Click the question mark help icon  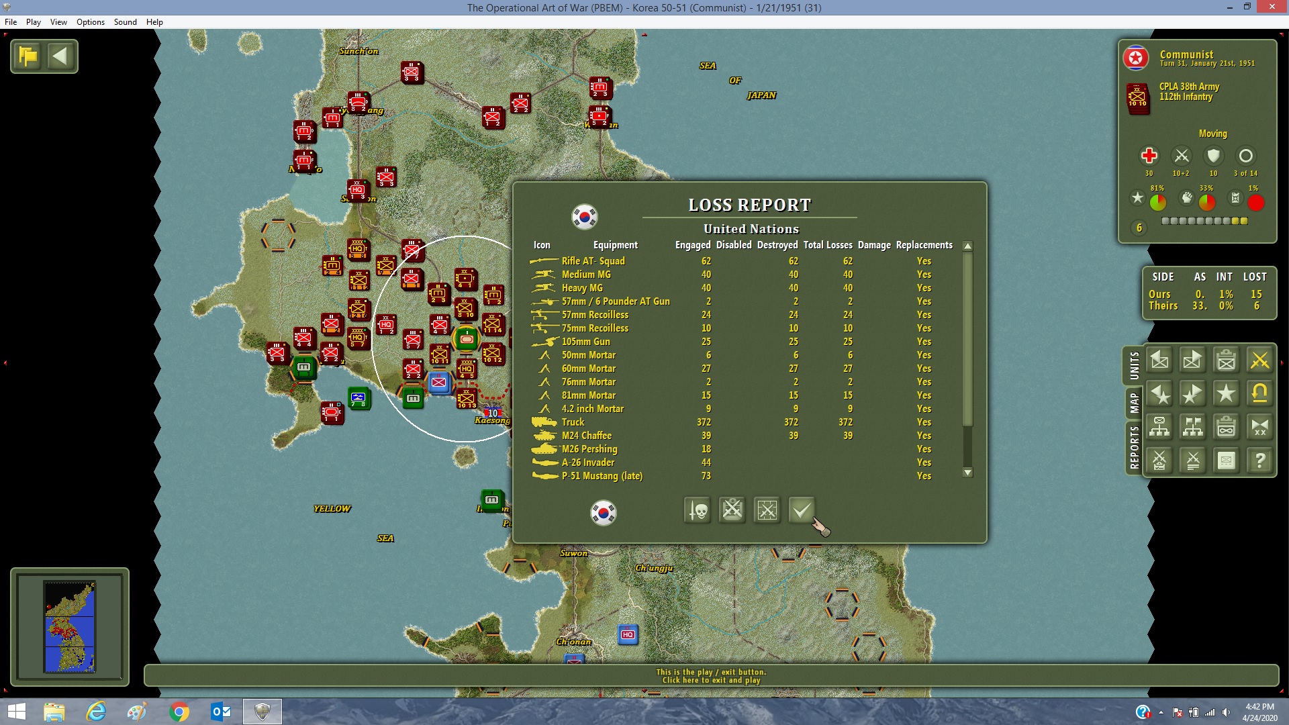(1259, 461)
